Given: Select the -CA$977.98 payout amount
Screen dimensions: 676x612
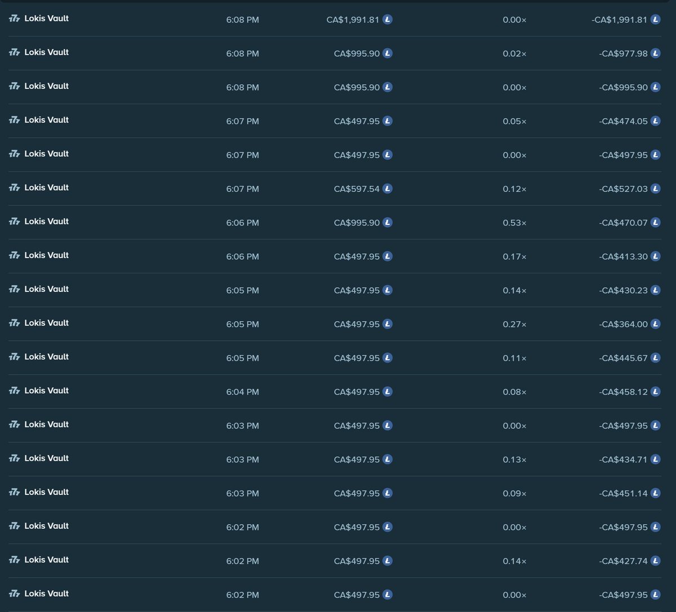Looking at the screenshot, I should click(623, 53).
